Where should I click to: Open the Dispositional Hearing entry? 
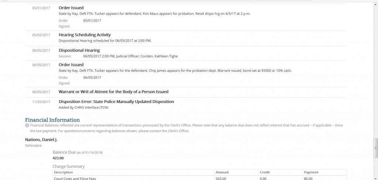point(79,50)
